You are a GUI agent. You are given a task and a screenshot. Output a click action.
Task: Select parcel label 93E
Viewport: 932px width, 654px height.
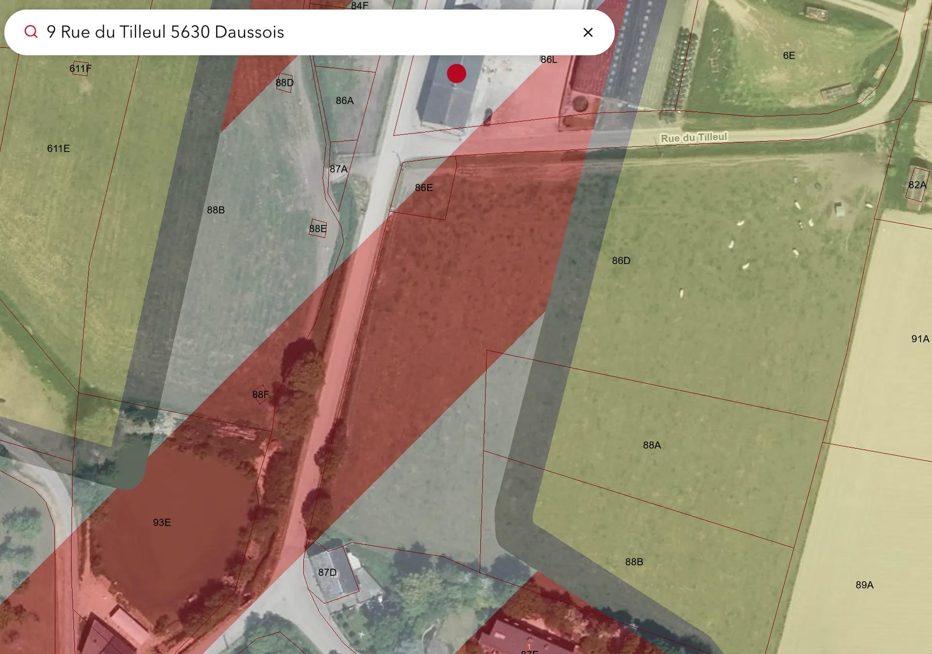pos(162,523)
